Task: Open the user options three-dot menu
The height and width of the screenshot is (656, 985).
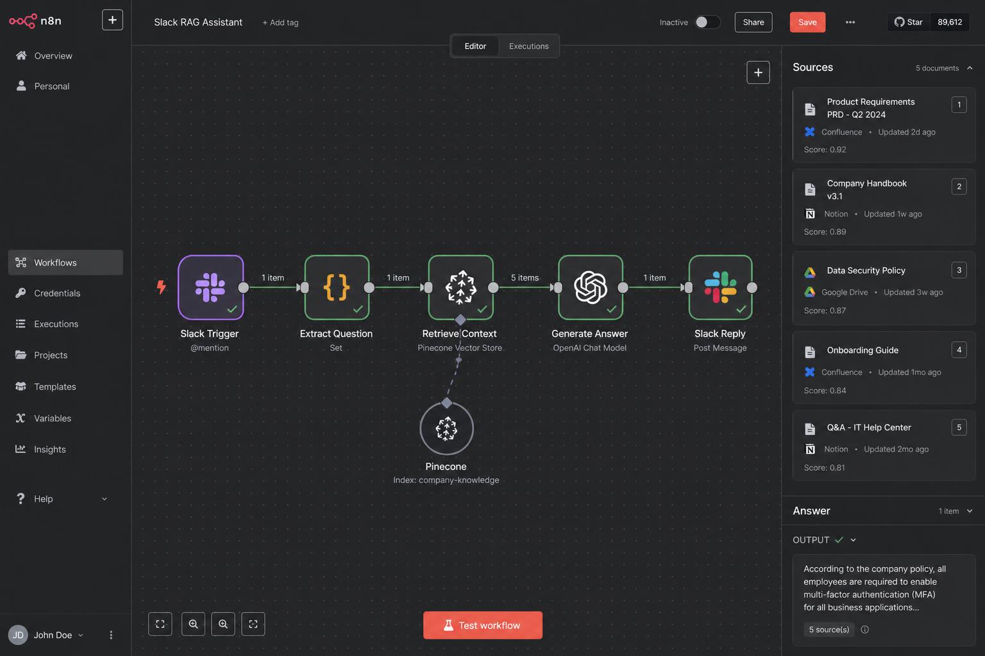Action: tap(111, 635)
